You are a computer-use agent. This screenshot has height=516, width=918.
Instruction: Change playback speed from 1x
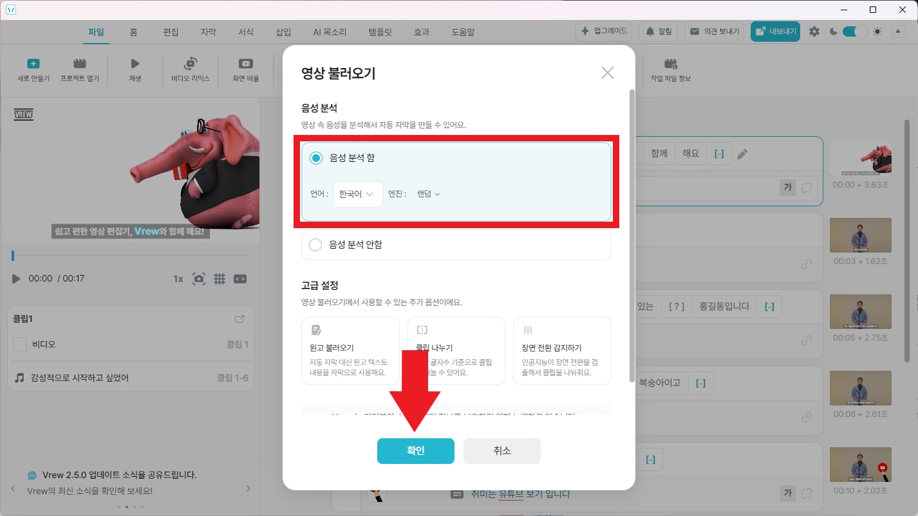click(178, 279)
